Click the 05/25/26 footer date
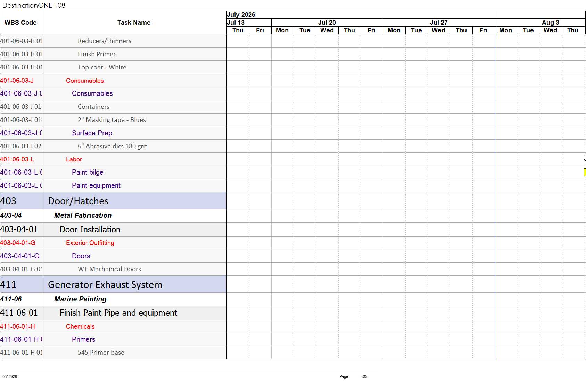The height and width of the screenshot is (381, 586). 10,376
